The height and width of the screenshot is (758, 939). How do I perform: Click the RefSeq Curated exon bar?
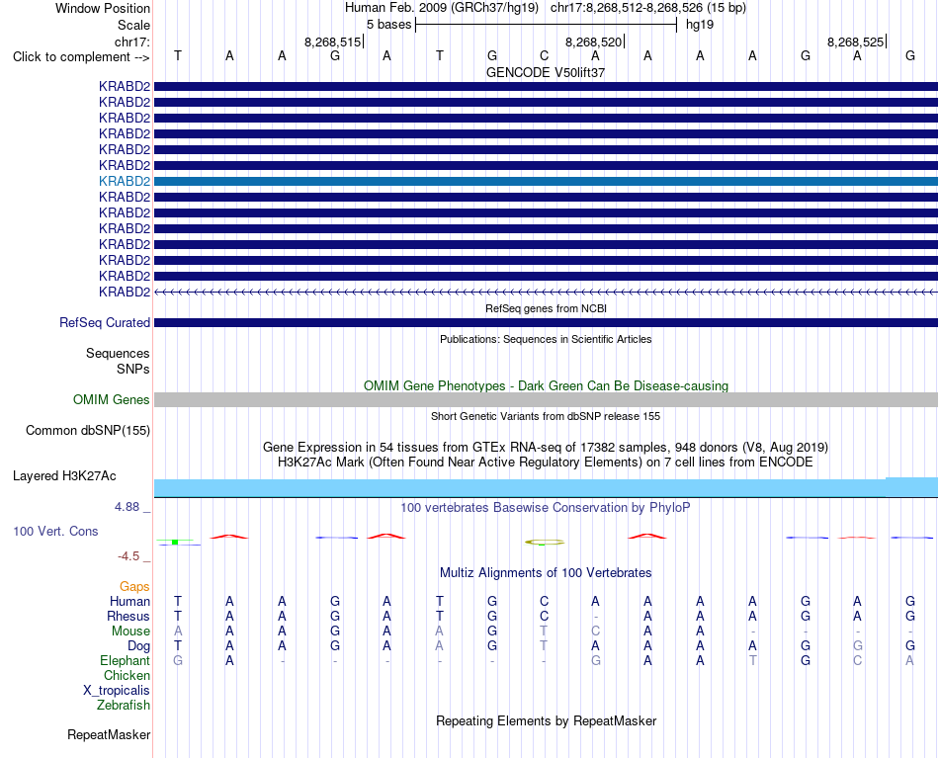pyautogui.click(x=546, y=323)
